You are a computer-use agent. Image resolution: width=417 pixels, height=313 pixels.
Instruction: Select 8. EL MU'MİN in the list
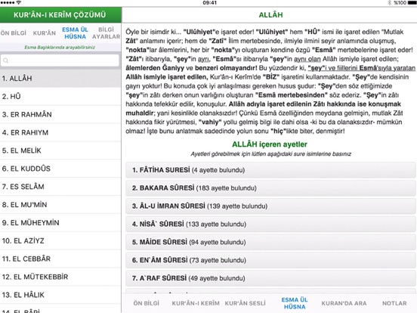click(x=60, y=205)
